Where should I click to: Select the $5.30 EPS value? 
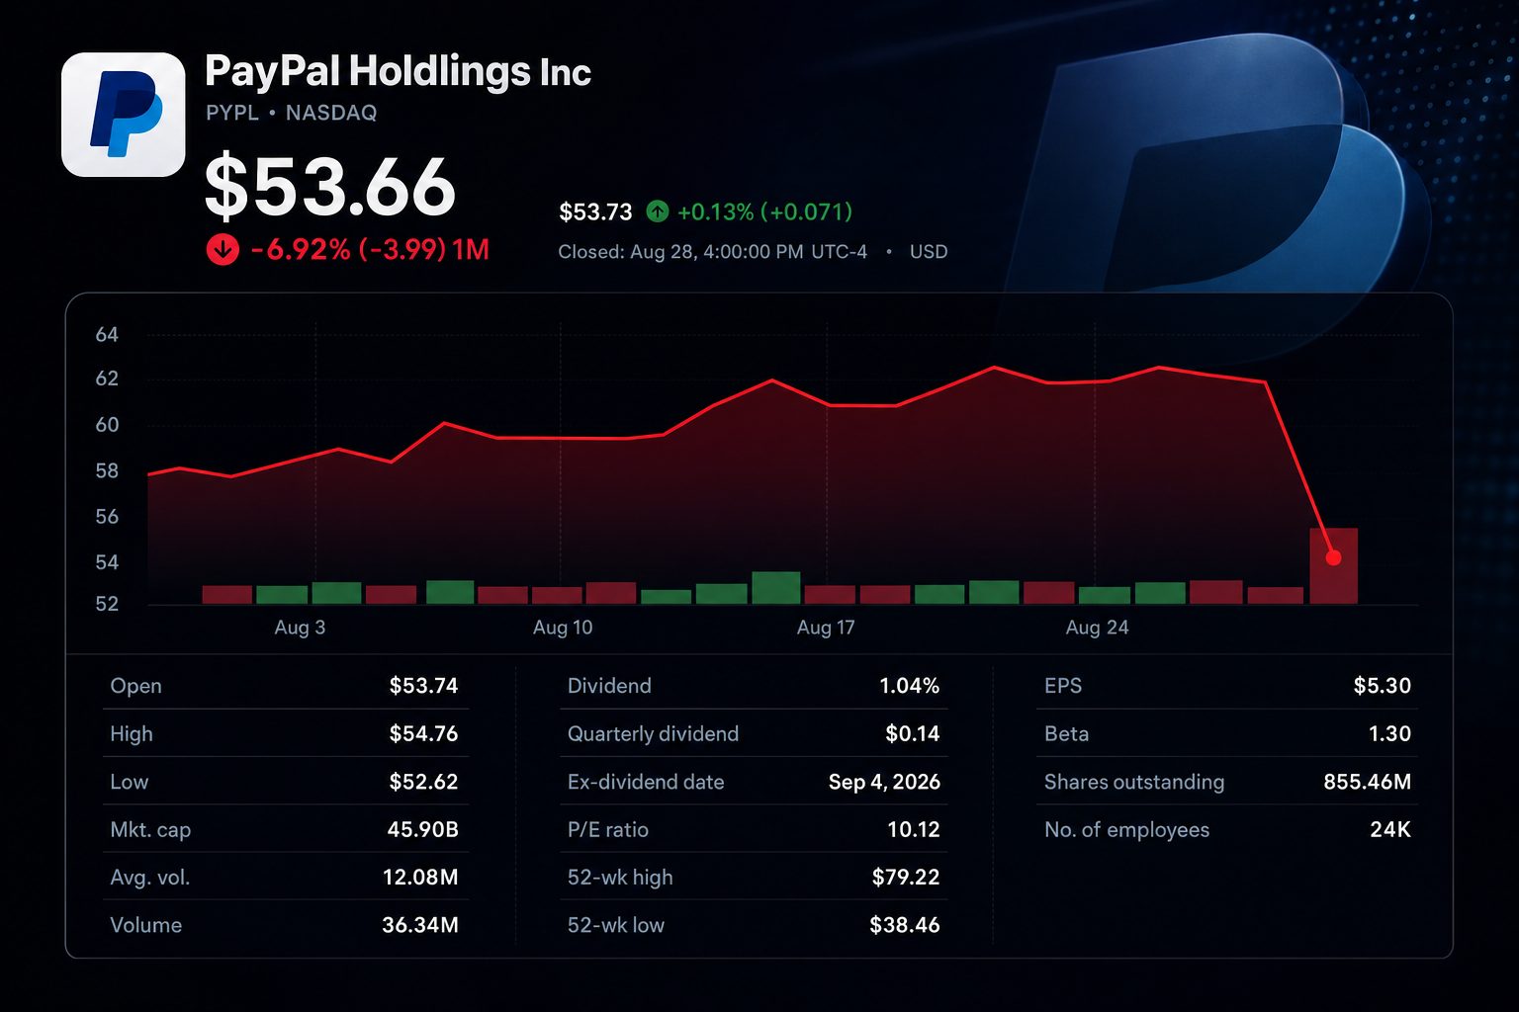(x=1383, y=686)
